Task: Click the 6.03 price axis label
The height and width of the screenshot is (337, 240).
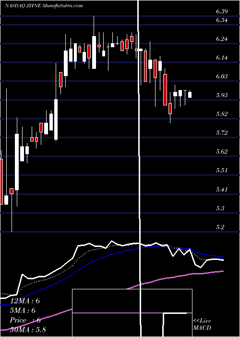Action: [x=222, y=76]
